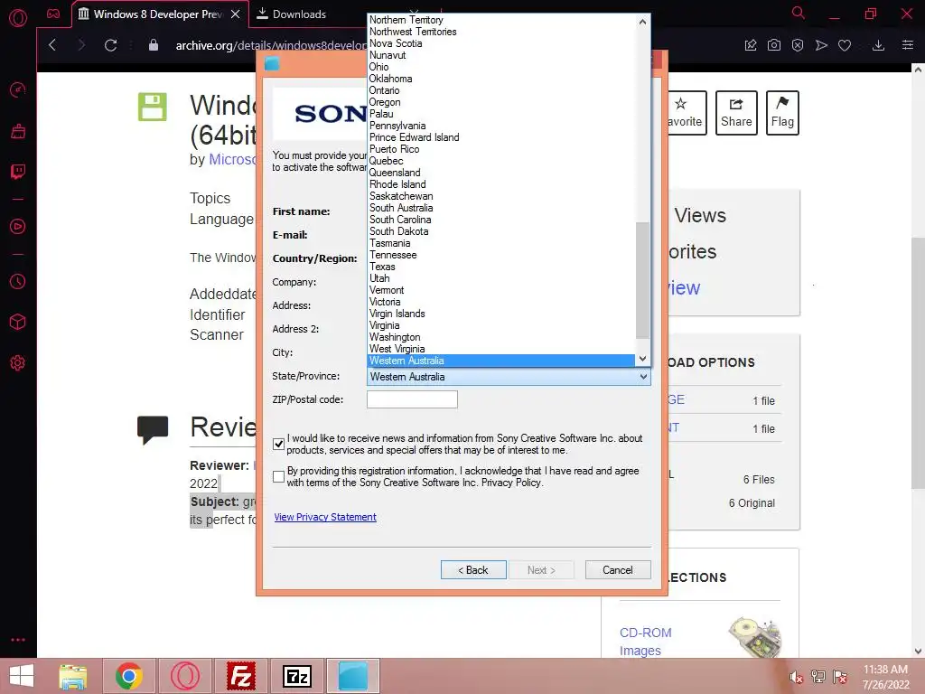Enable the receive news and information checkbox
The width and height of the screenshot is (925, 694).
(x=279, y=445)
